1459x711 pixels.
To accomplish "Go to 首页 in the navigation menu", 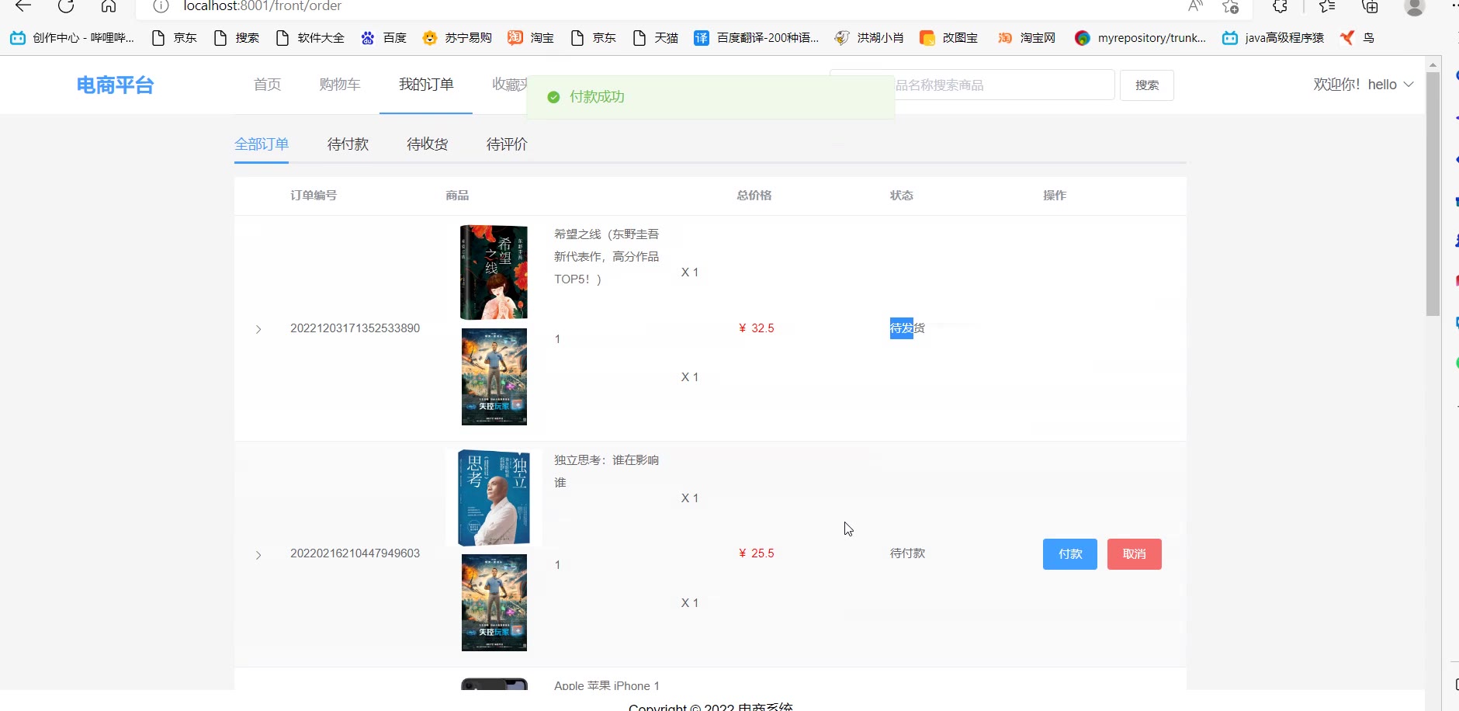I will 267,85.
